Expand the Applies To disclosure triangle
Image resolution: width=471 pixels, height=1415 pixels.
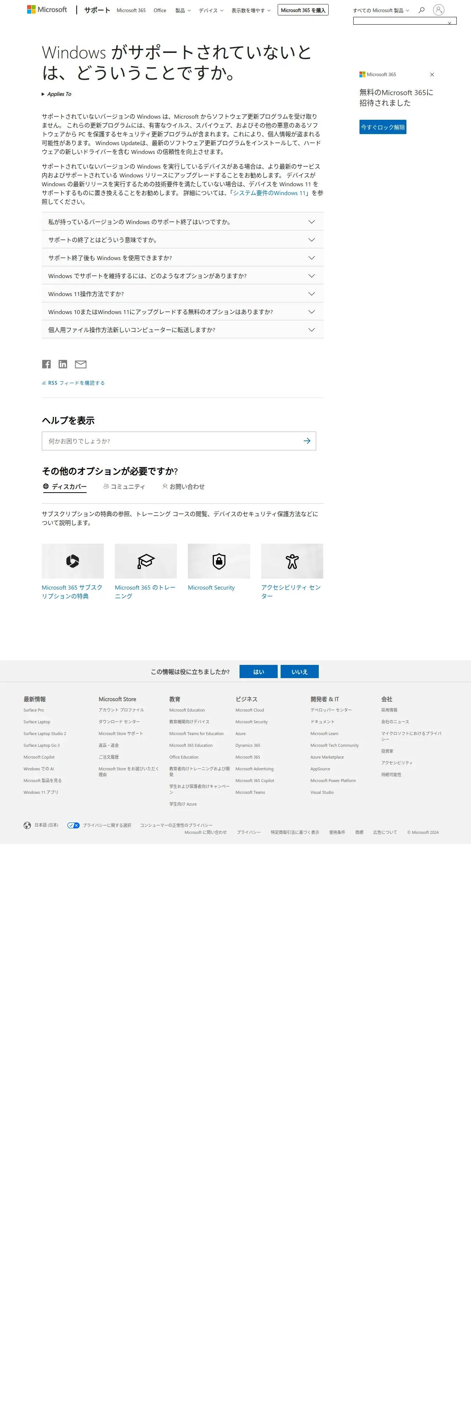click(43, 94)
